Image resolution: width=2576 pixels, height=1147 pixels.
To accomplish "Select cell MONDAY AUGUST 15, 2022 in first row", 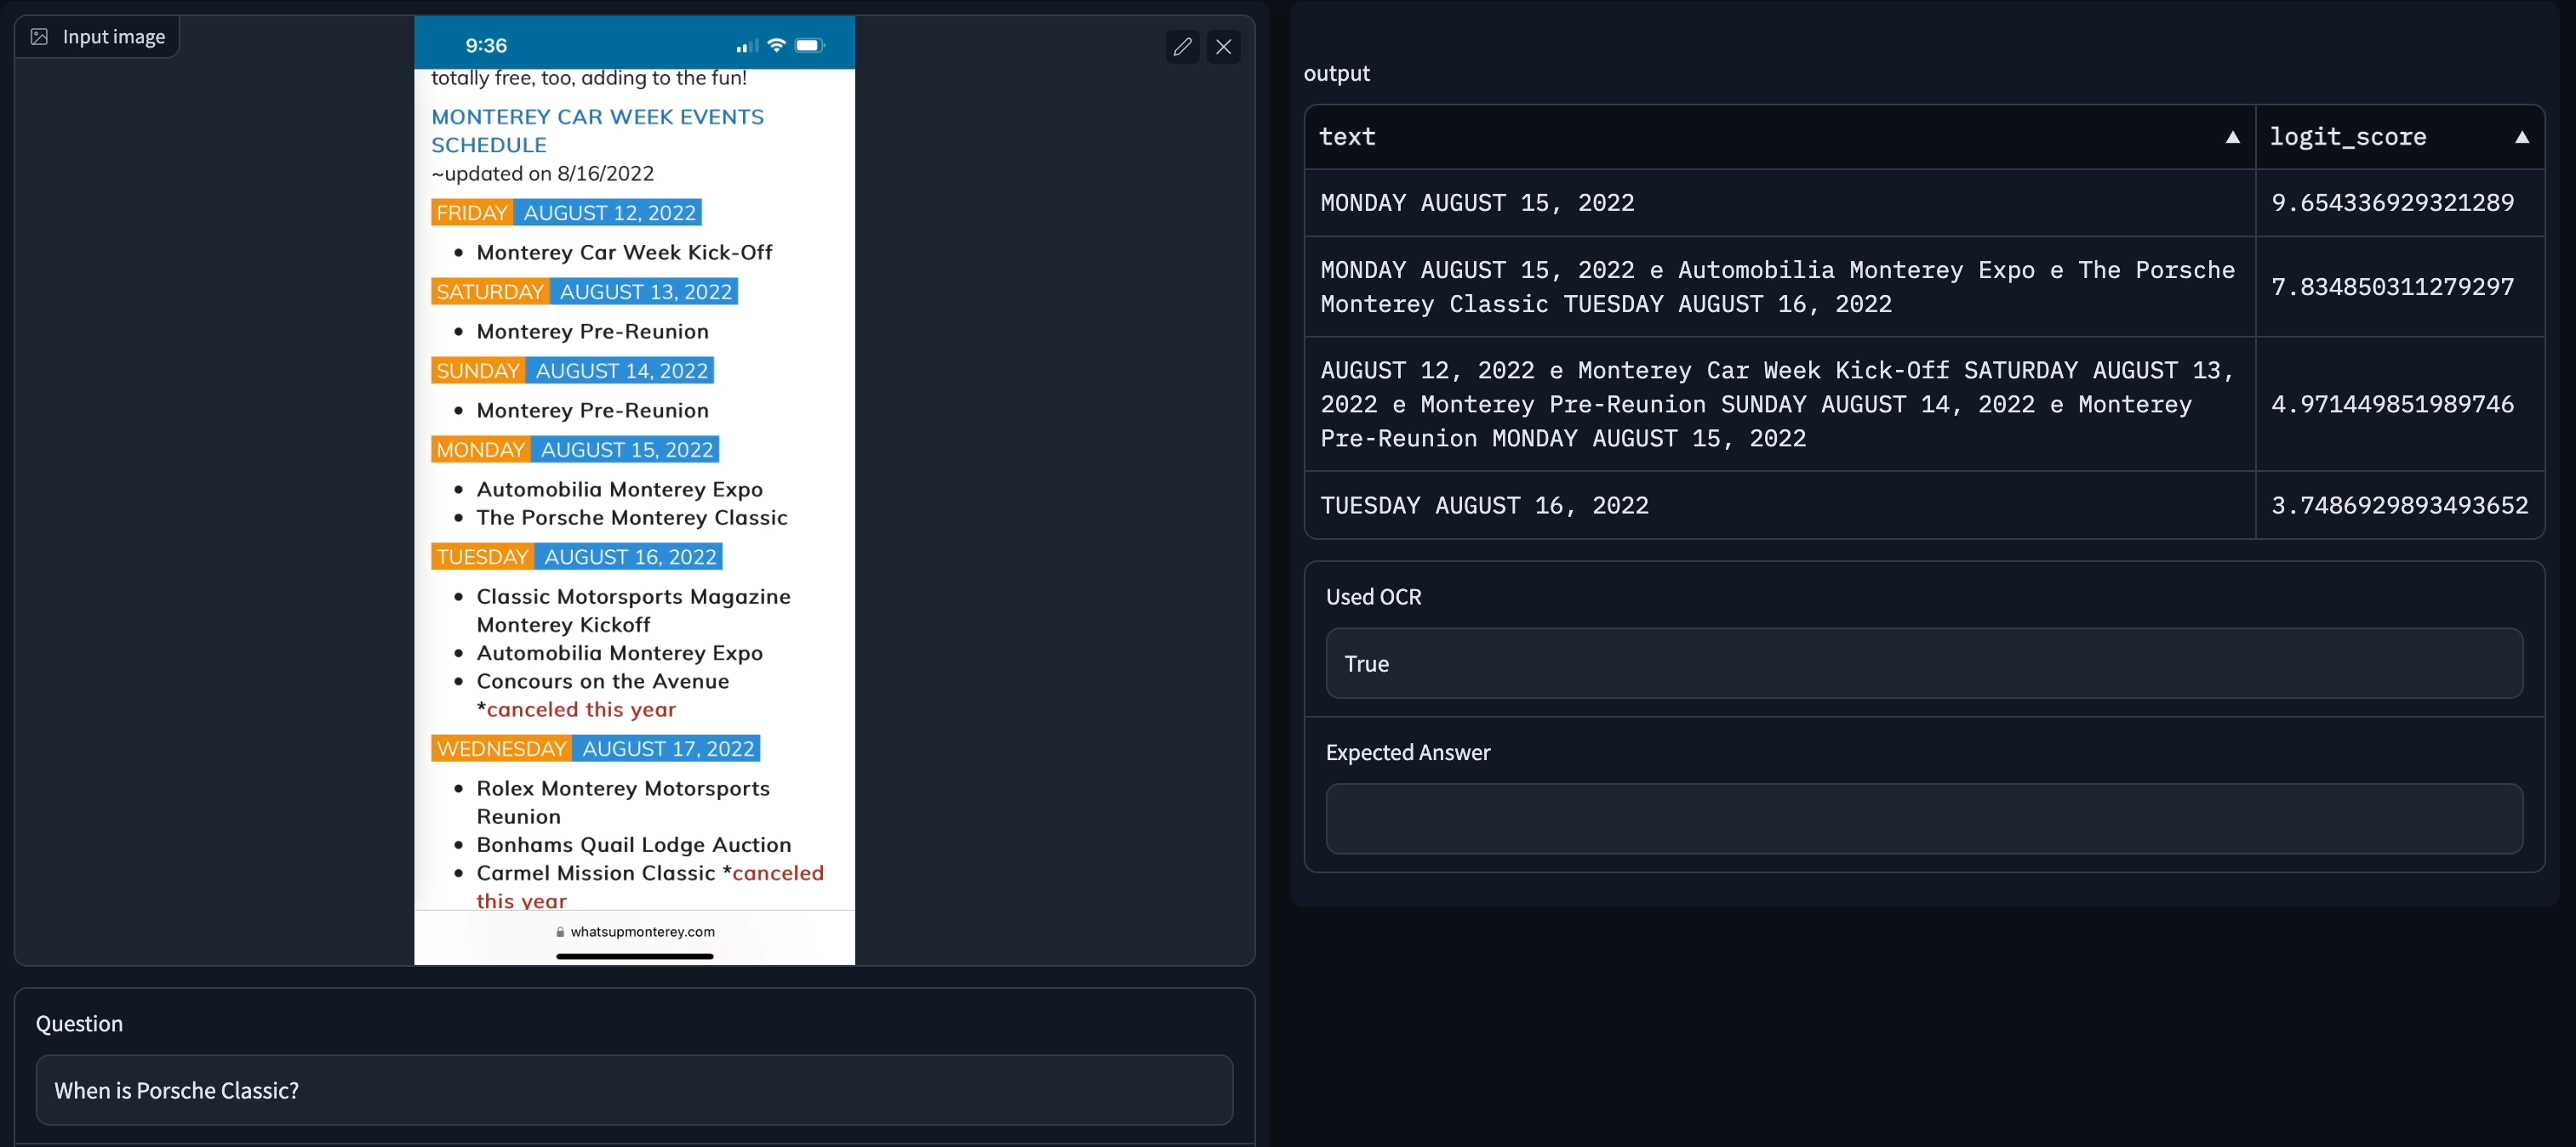I will [1780, 203].
